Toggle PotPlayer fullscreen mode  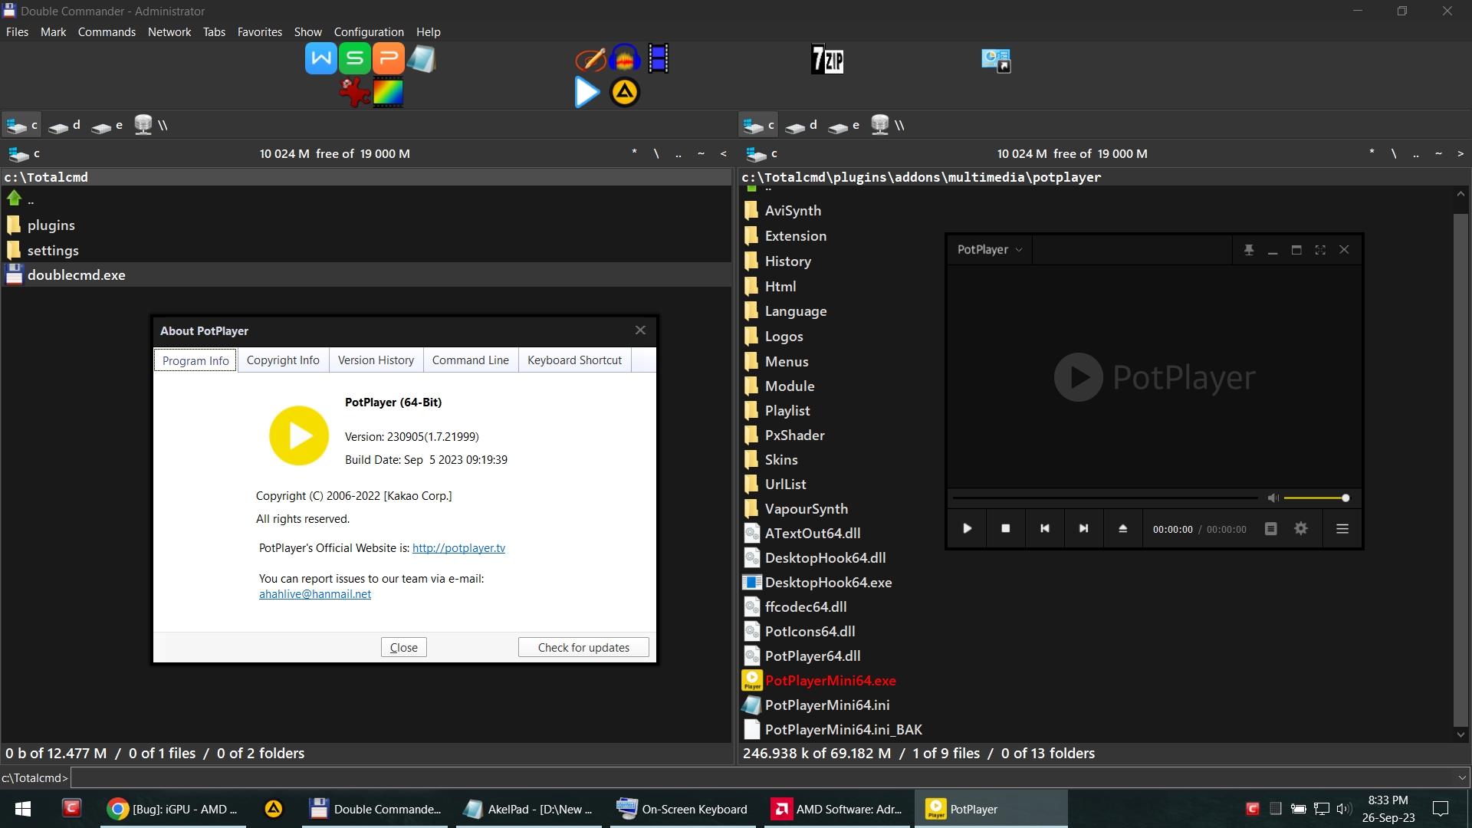[x=1321, y=249]
